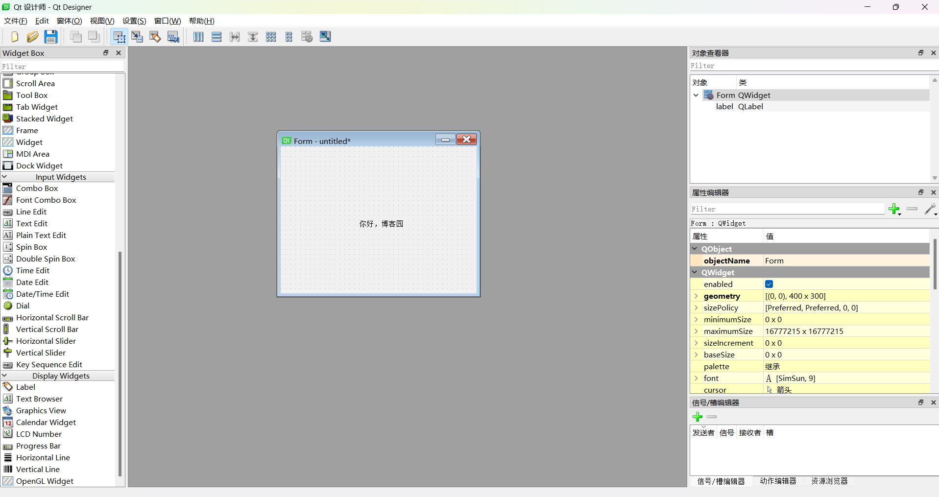Apply Lay Out Vertically from the toolbar
This screenshot has width=939, height=497.
(x=217, y=37)
